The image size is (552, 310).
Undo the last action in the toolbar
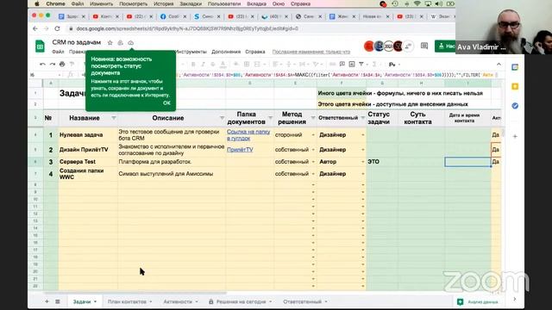pos(42,64)
